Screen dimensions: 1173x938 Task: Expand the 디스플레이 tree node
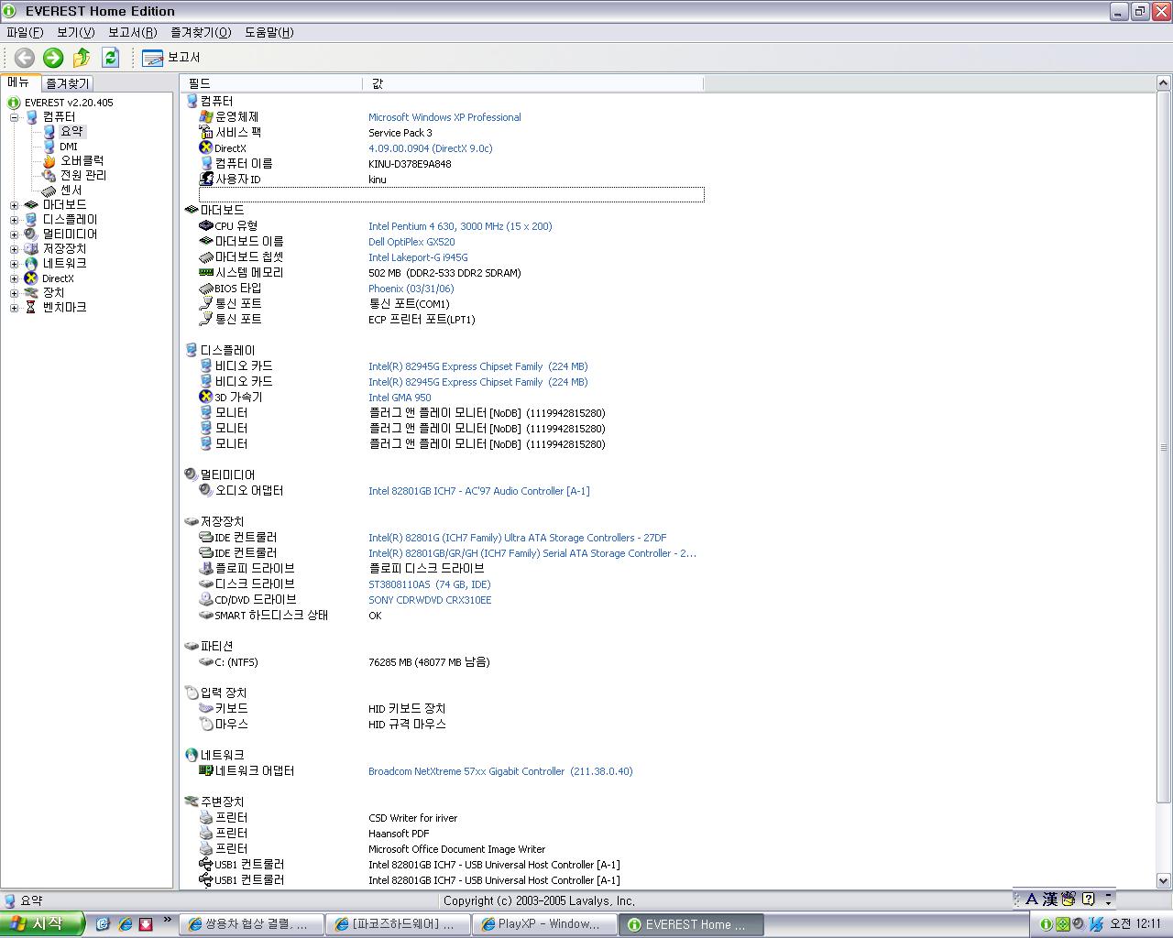[14, 220]
